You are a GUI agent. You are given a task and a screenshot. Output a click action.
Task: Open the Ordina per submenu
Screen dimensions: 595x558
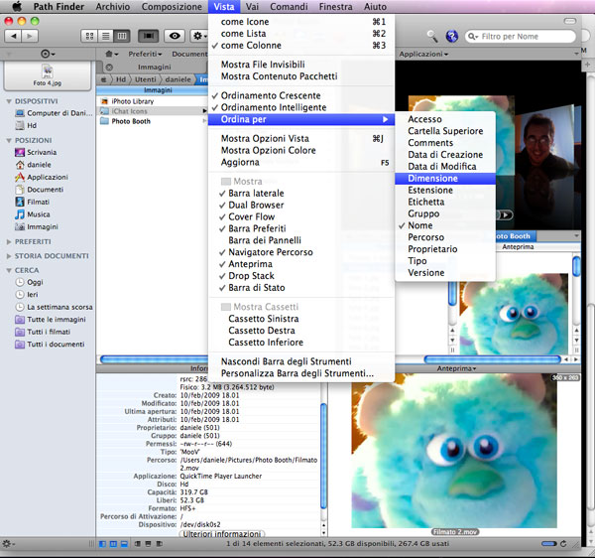pos(301,119)
